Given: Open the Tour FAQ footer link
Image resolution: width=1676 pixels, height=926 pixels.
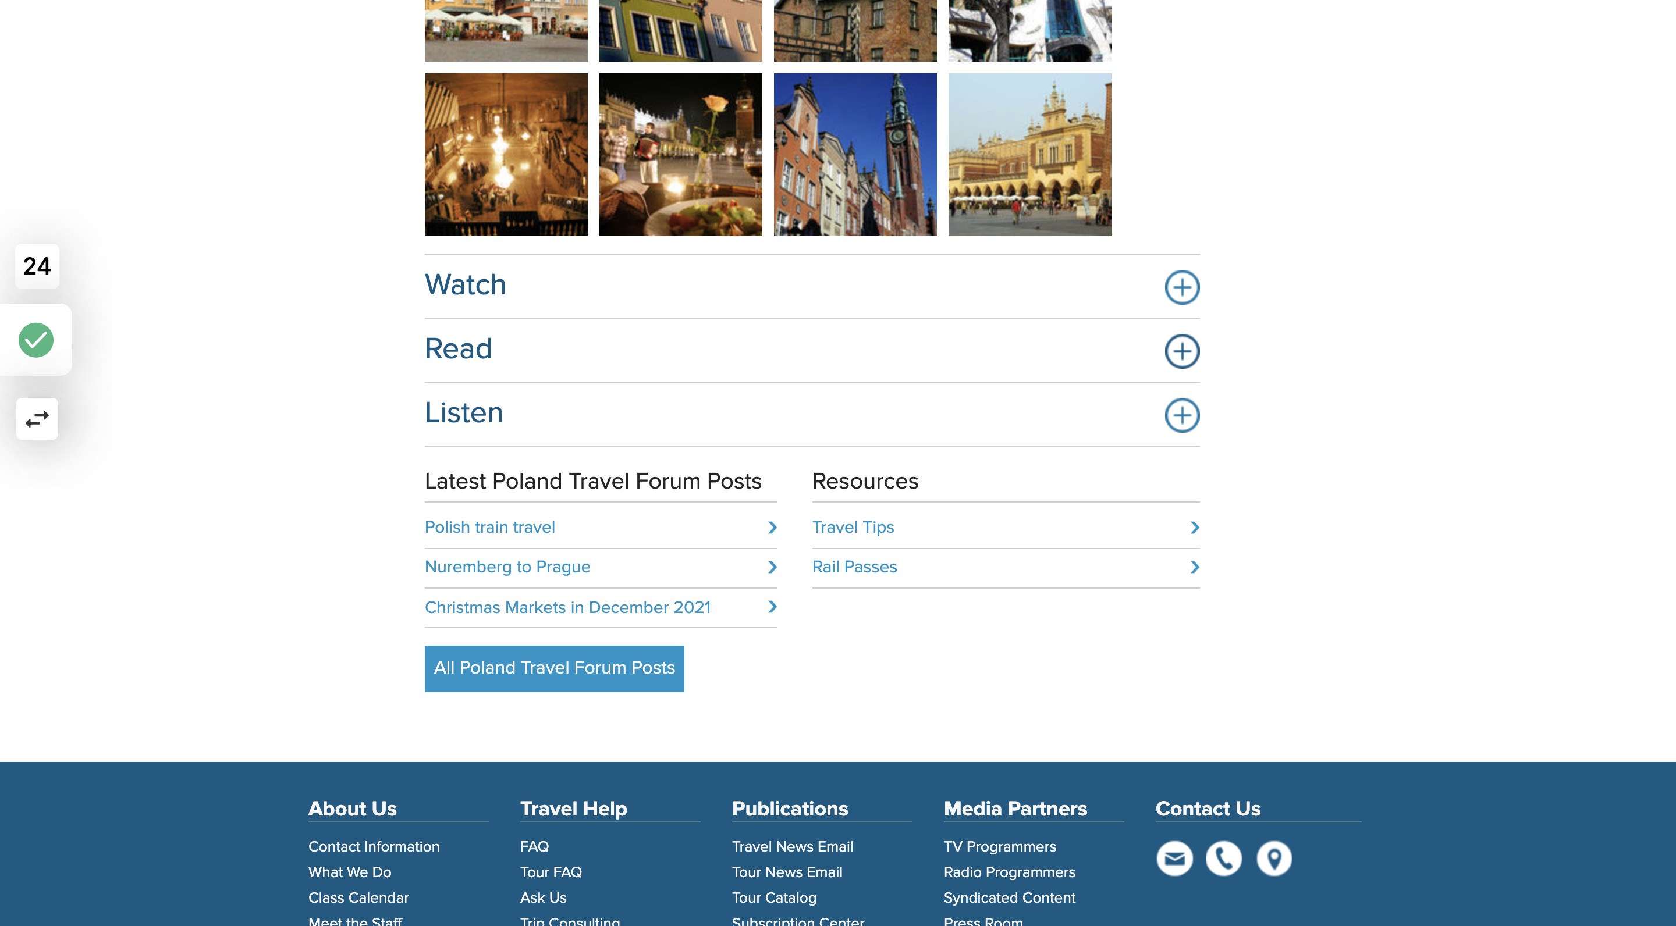Looking at the screenshot, I should point(551,872).
